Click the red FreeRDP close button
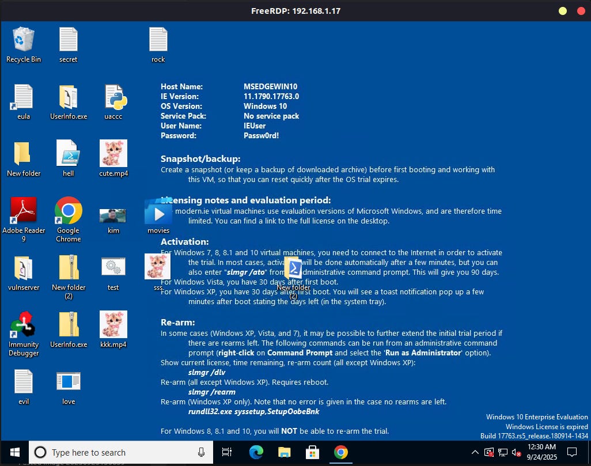The image size is (591, 466). coord(581,11)
